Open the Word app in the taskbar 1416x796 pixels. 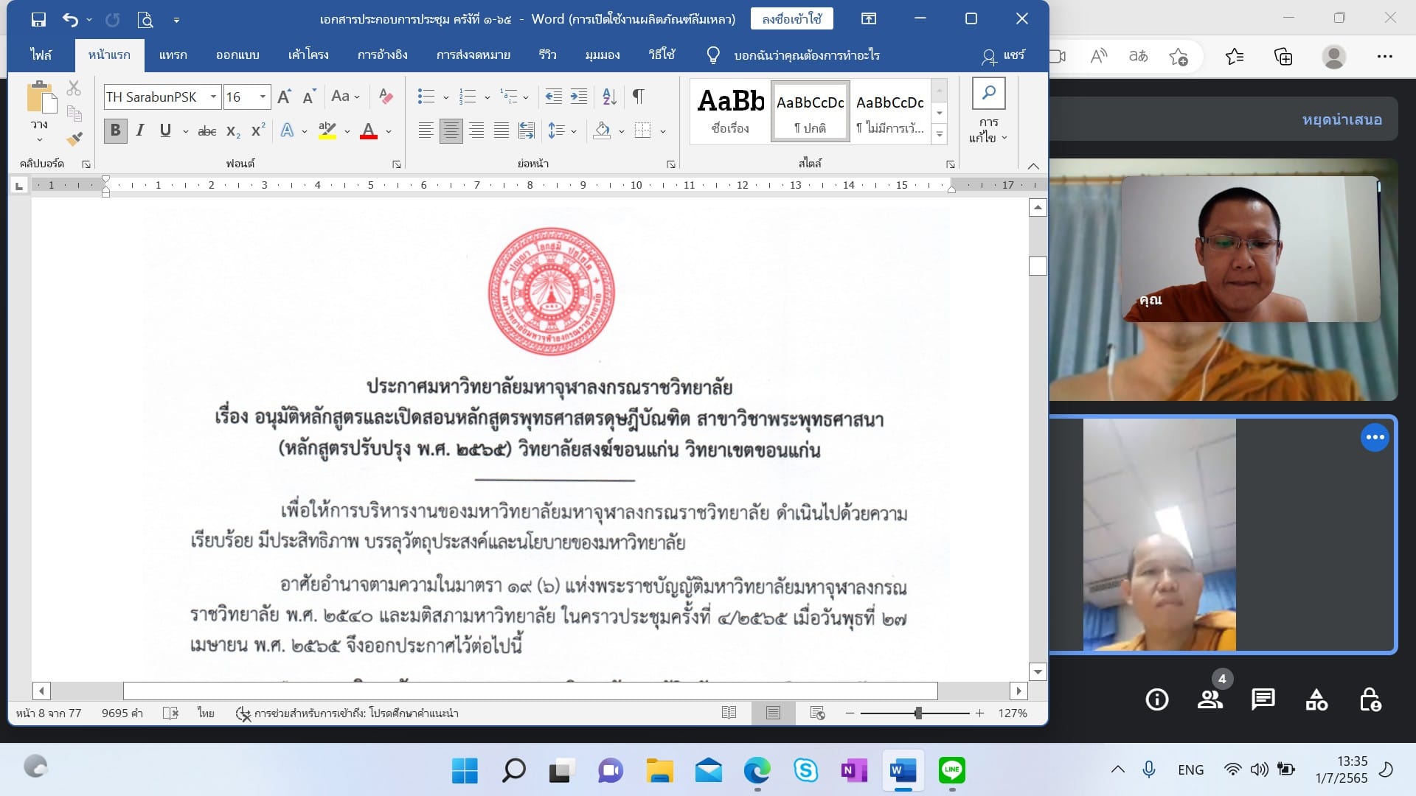[x=903, y=771]
